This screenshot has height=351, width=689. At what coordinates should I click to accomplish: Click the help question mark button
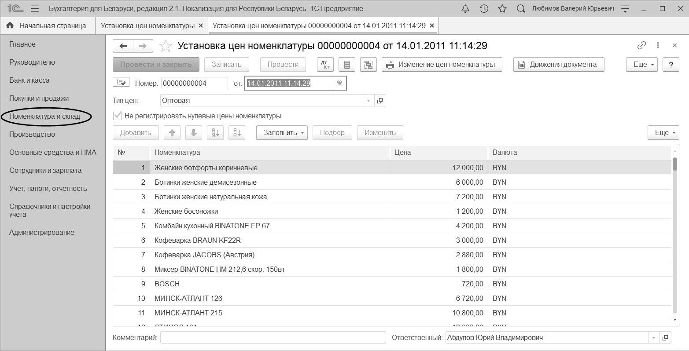pos(671,65)
